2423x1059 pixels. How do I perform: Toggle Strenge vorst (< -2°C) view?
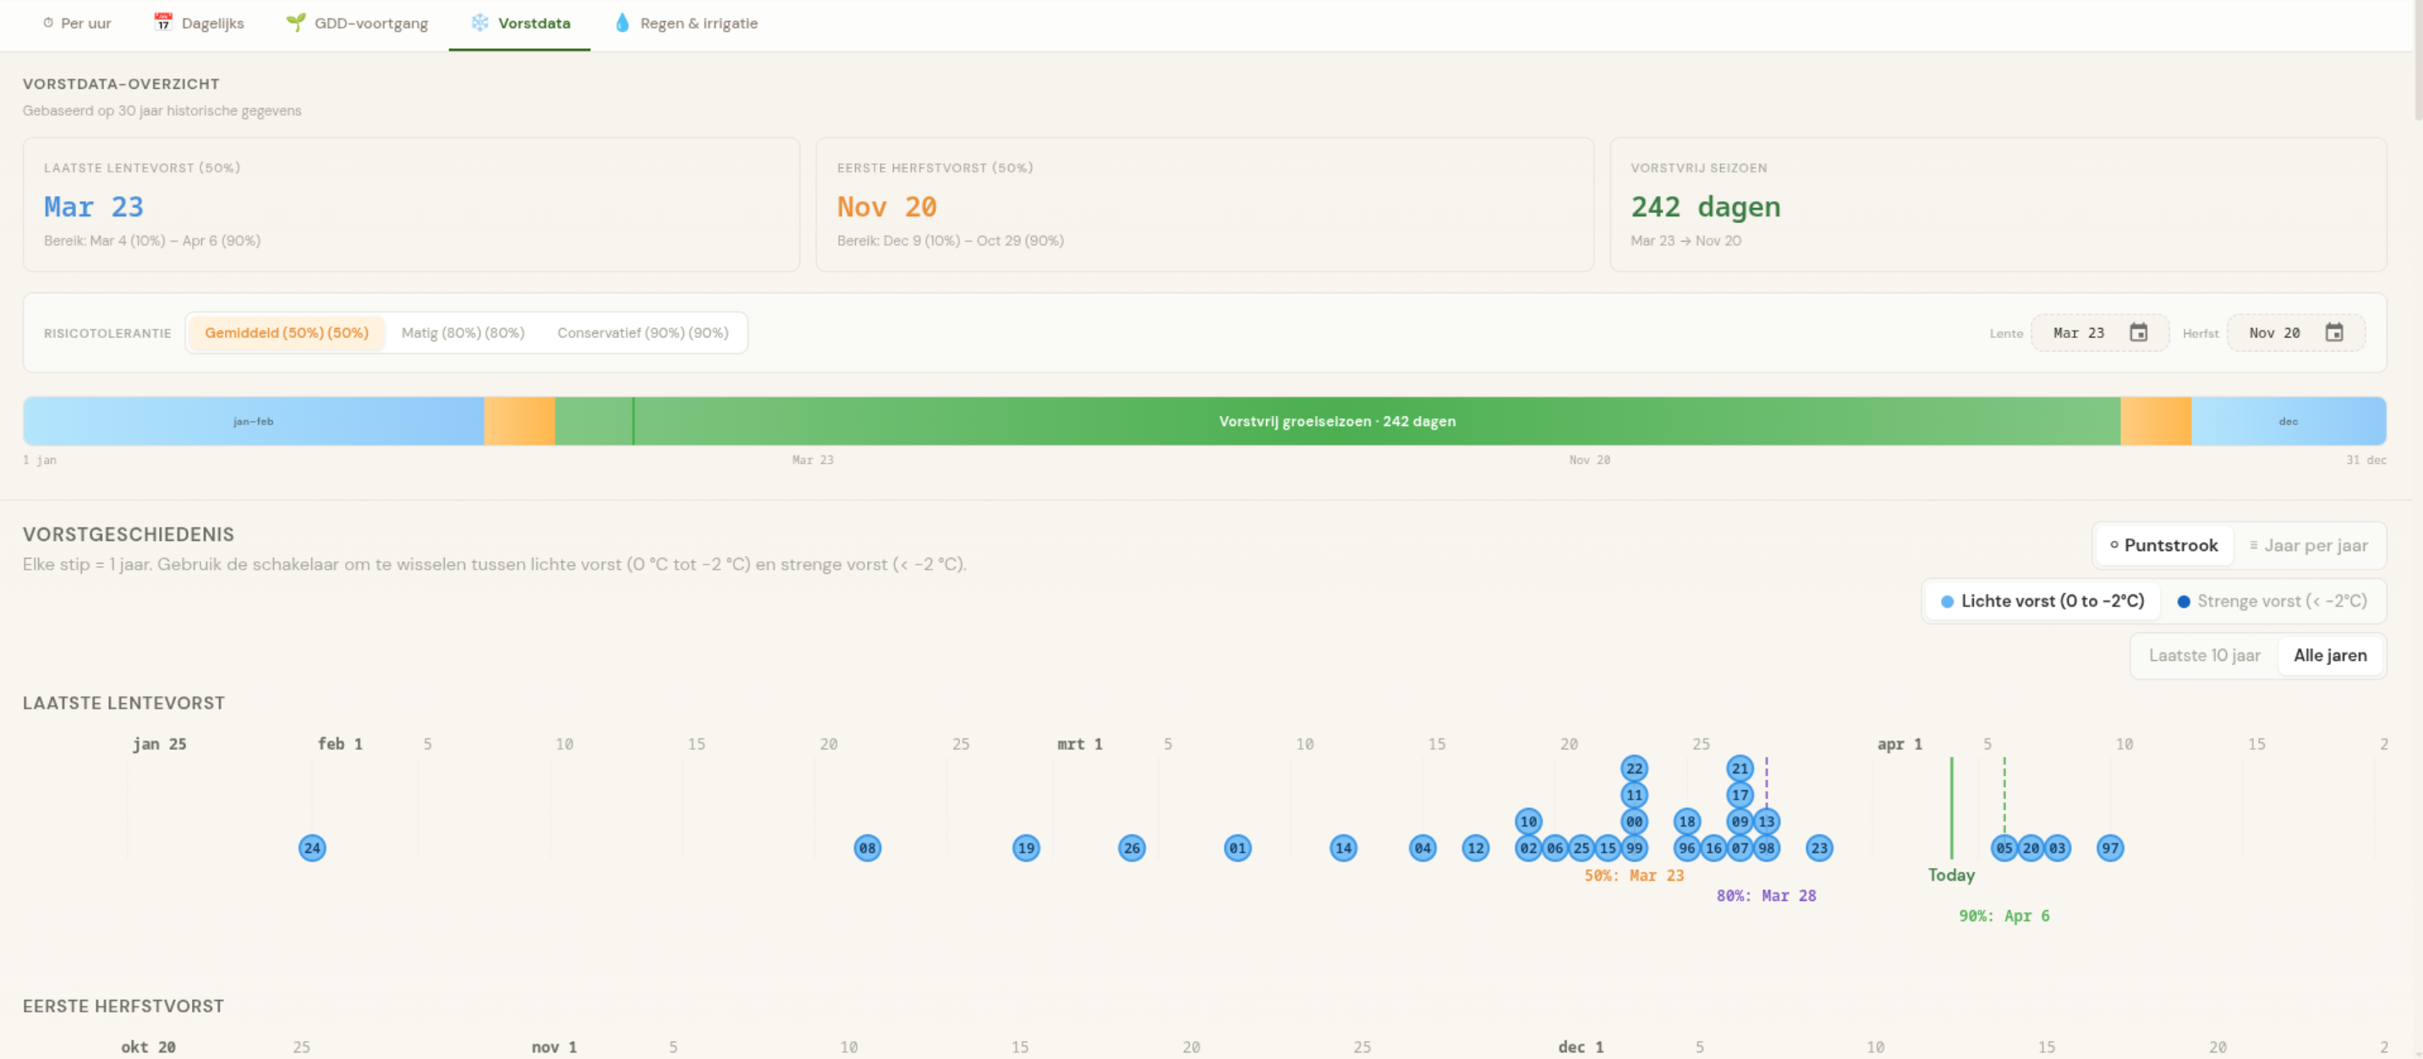click(2272, 602)
